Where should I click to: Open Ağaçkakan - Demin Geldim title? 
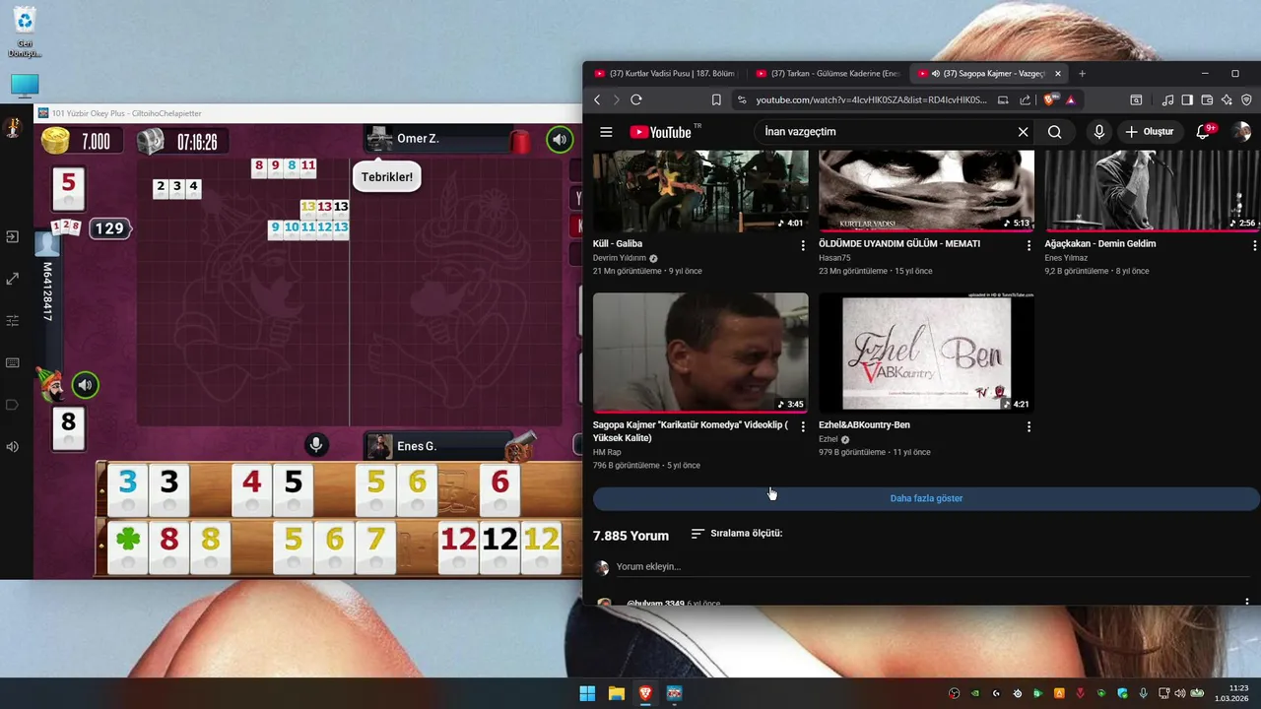[x=1100, y=243]
